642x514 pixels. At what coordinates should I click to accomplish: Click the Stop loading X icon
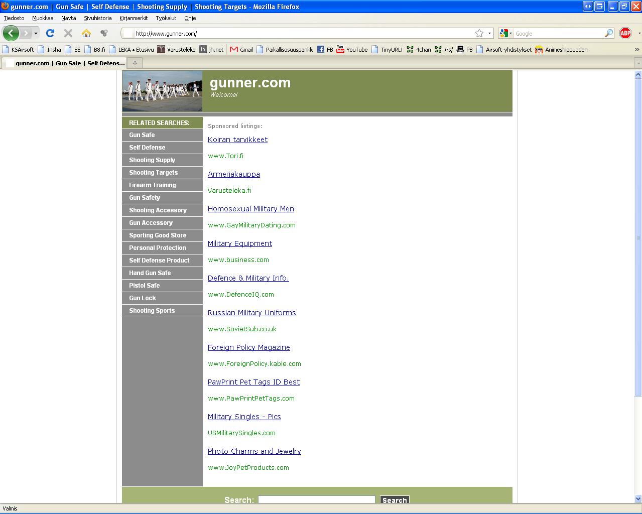point(68,33)
